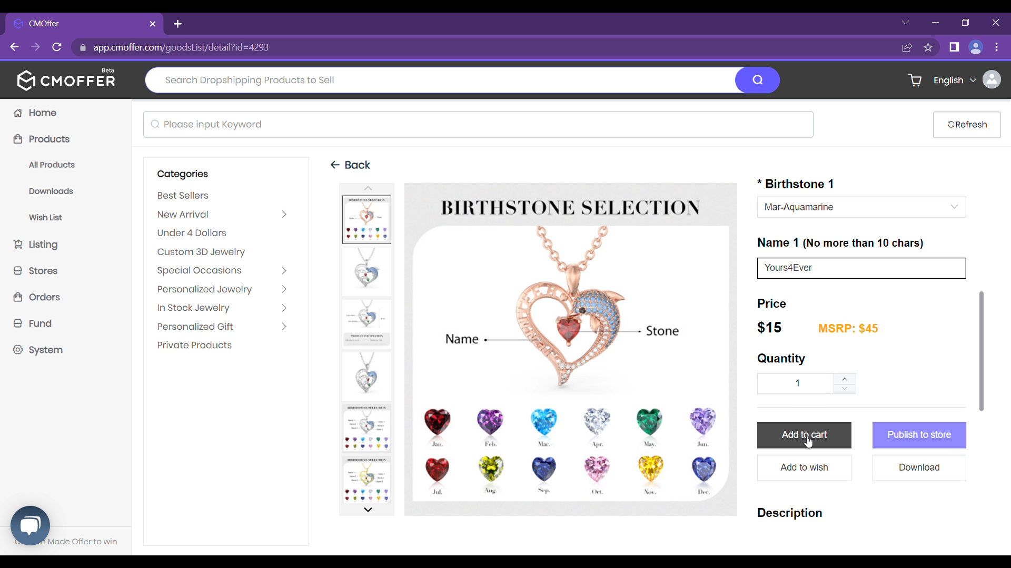Click the quantity increment stepper up arrow
This screenshot has height=568, width=1011.
845,378
